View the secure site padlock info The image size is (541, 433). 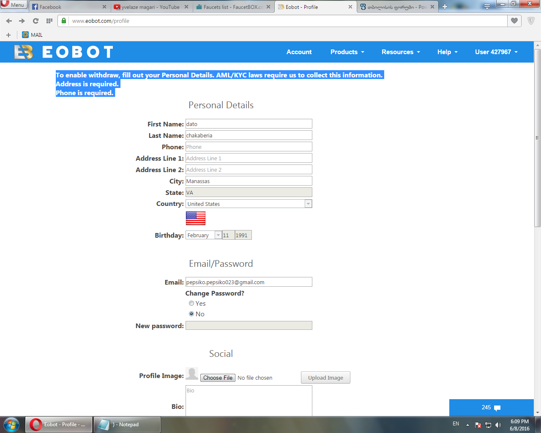coord(64,21)
